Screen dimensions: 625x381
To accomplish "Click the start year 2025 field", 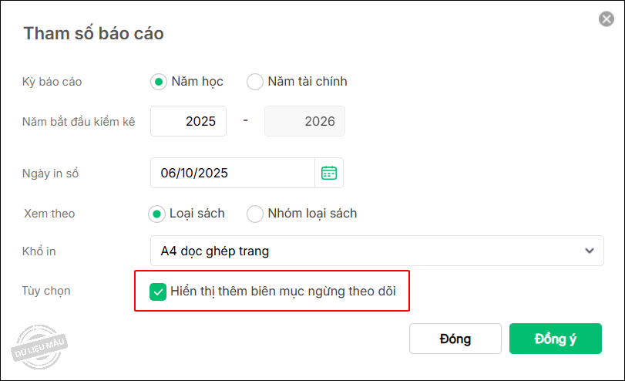I will coord(189,121).
